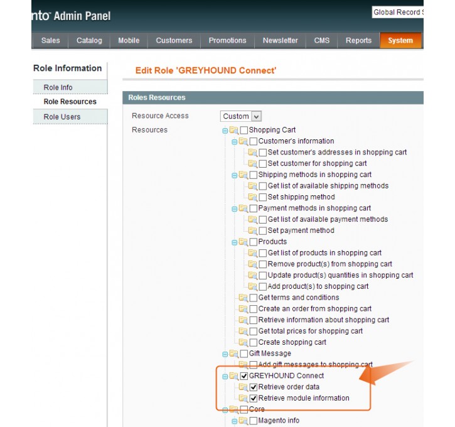This screenshot has height=427, width=455.
Task: Tick Get list of available payment methods checkbox
Action: pyautogui.click(x=262, y=219)
